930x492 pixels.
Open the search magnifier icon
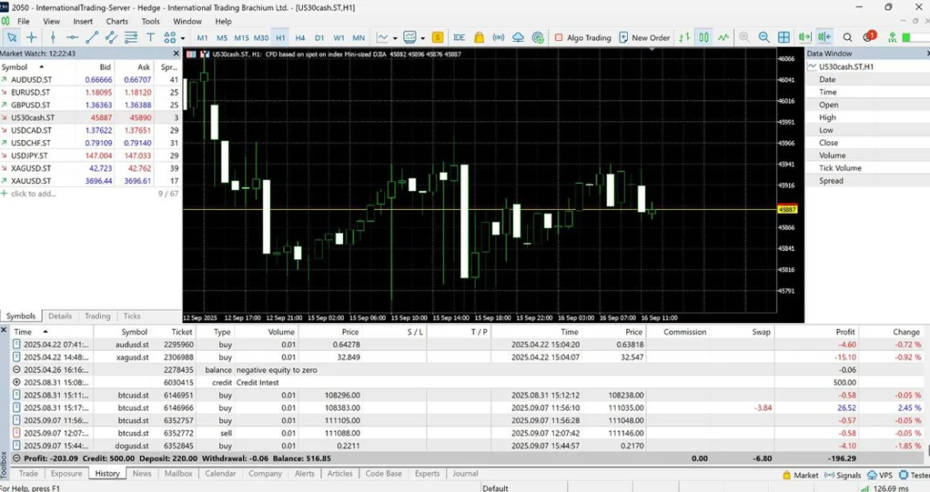(847, 38)
